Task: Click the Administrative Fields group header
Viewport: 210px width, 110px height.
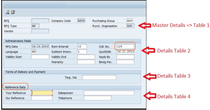Action: click(x=72, y=41)
